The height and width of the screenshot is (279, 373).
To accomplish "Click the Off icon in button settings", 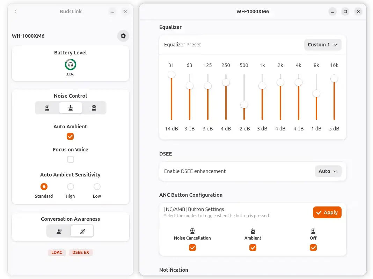I will 313,231.
